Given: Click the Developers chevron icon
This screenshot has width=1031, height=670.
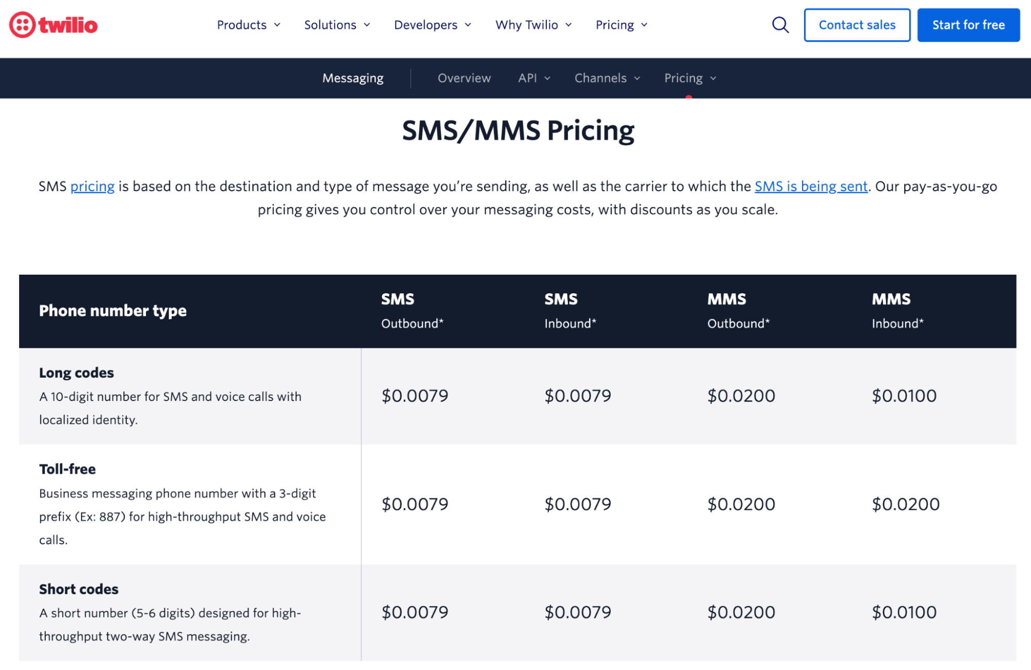Looking at the screenshot, I should click(x=468, y=25).
